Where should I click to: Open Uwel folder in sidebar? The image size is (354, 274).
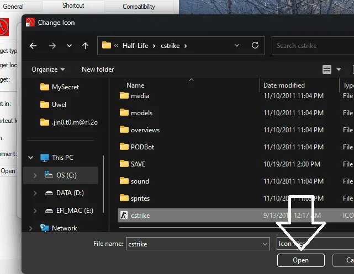[x=53, y=105]
